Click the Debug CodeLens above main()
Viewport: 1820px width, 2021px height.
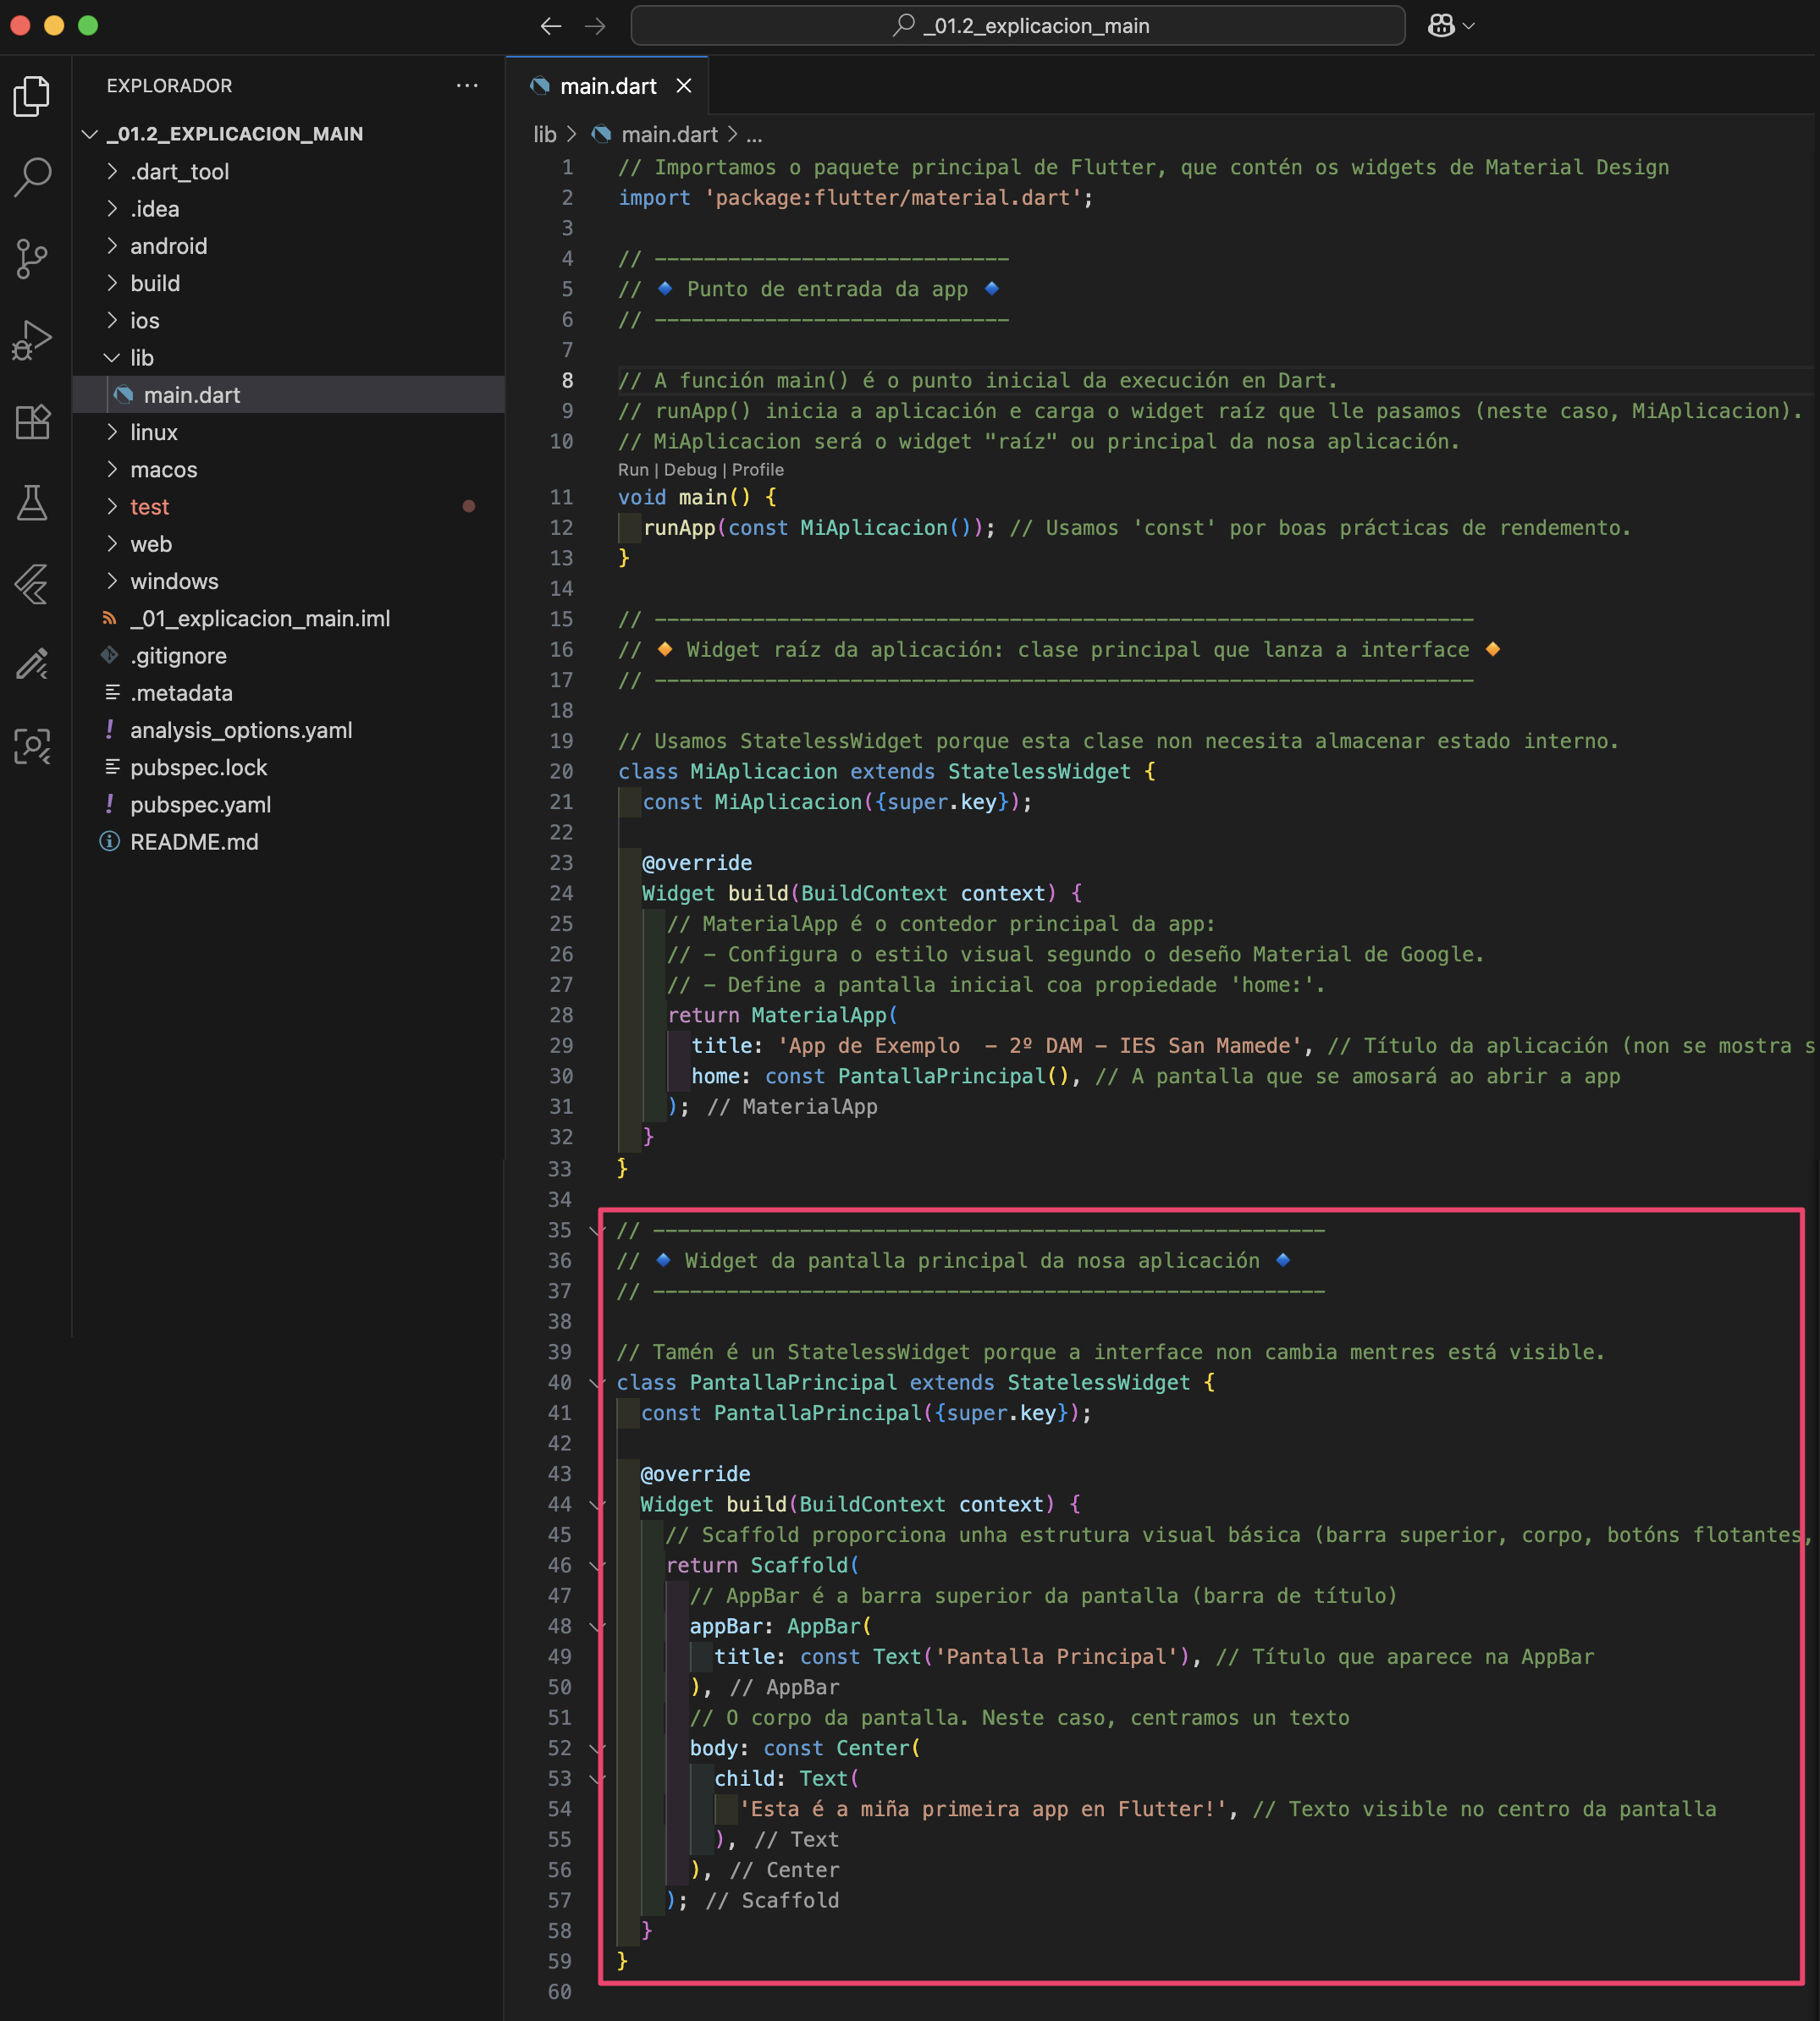click(x=690, y=470)
